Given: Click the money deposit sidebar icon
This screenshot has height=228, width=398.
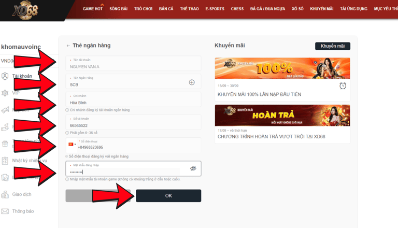Looking at the screenshot, I should [5, 110].
